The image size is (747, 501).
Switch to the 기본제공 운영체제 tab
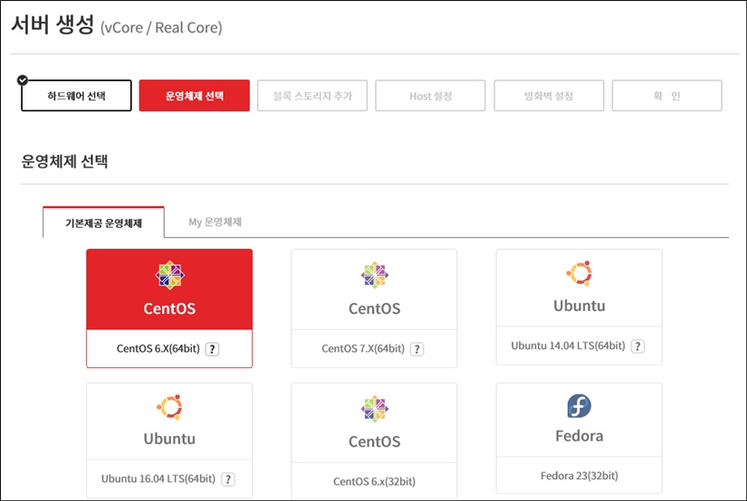103,222
